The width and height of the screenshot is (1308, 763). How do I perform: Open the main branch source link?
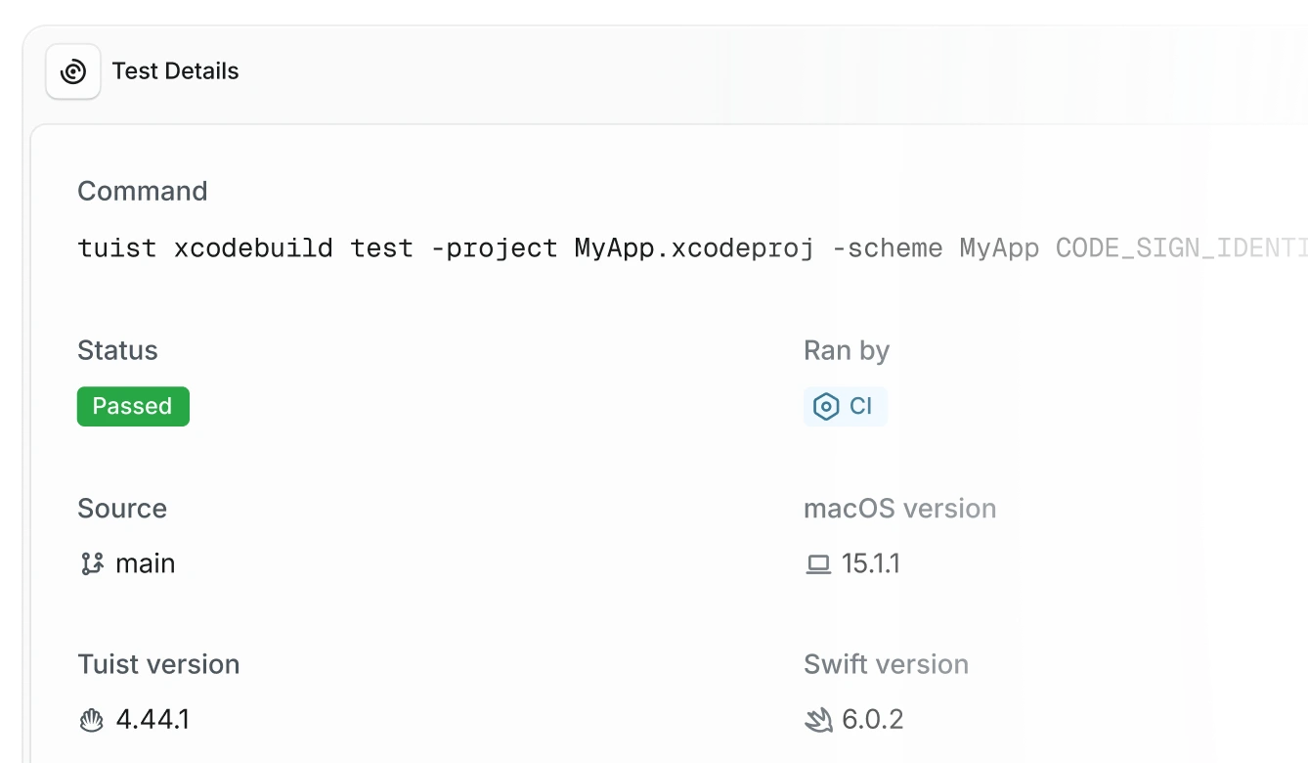[146, 563]
